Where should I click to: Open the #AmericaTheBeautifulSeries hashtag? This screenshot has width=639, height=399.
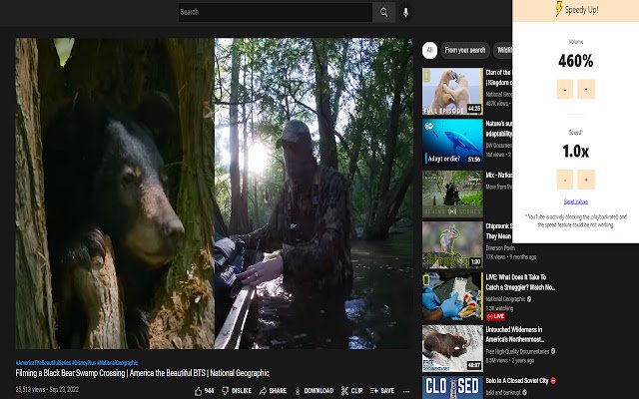[43, 363]
